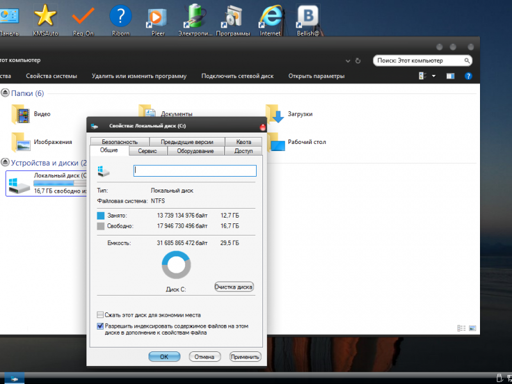This screenshot has height=384, width=512.
Task: Click Открыть параметры in toolbar
Action: (316, 76)
